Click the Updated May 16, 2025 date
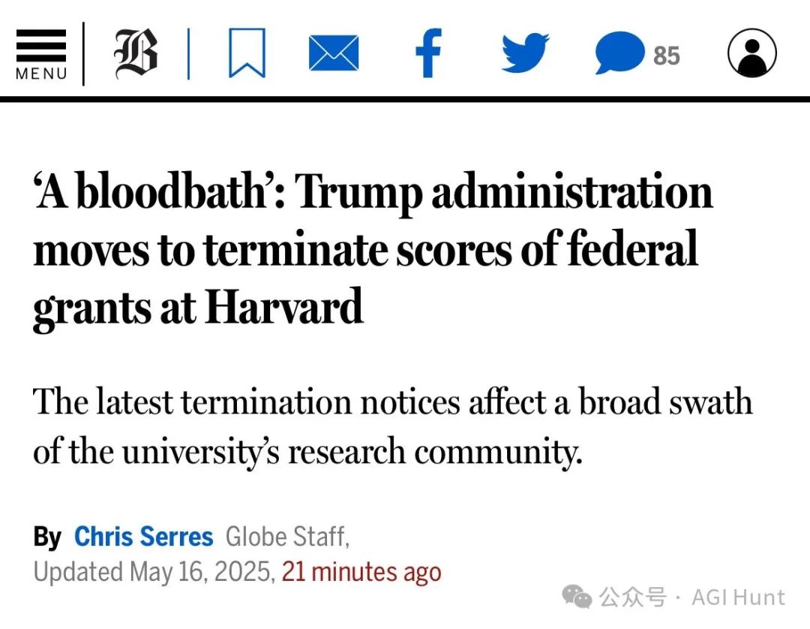This screenshot has height=629, width=810. point(154,572)
